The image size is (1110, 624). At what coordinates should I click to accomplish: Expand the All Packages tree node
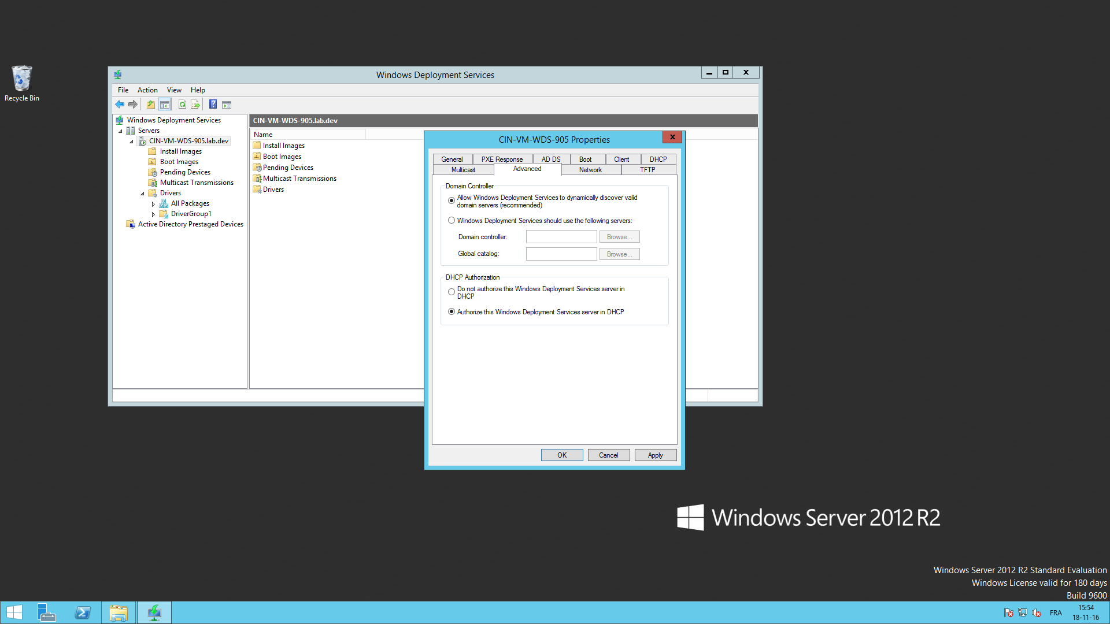[x=153, y=204]
